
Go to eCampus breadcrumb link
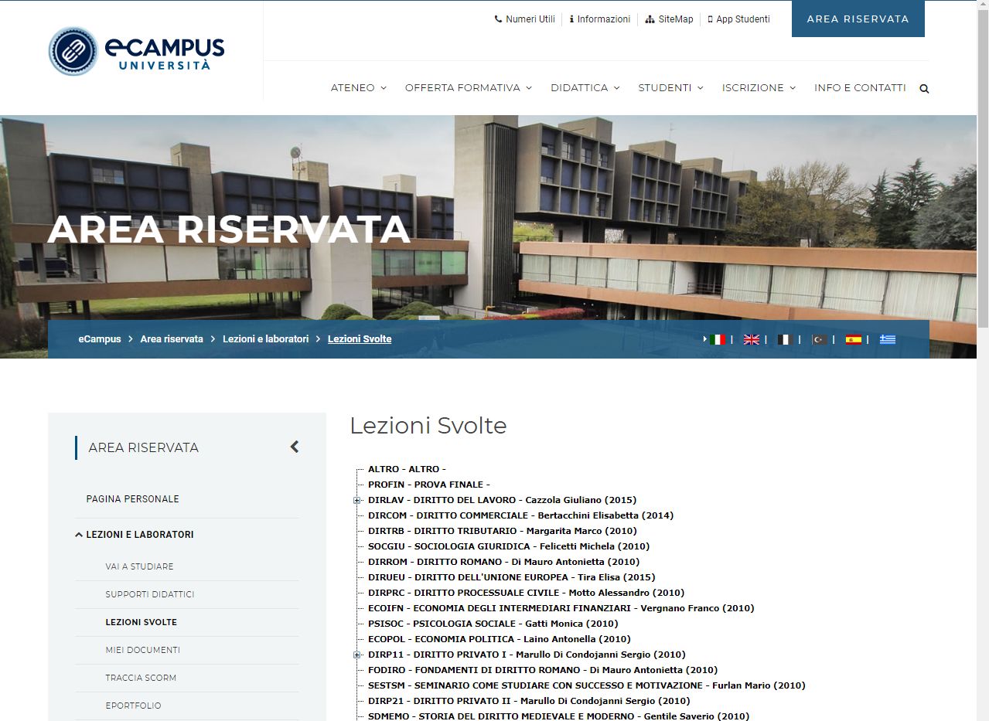coord(100,339)
